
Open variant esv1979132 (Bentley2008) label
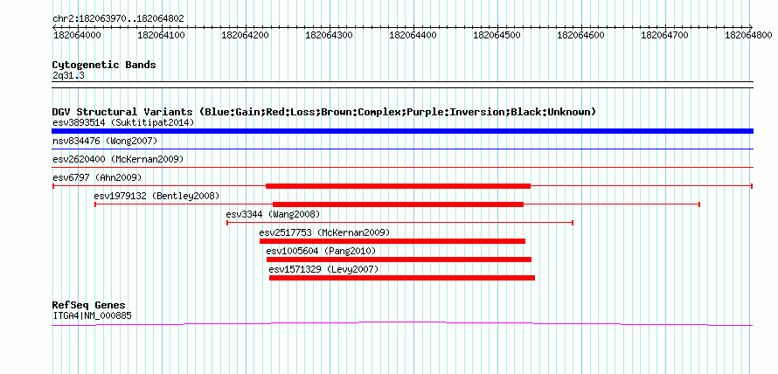156,196
